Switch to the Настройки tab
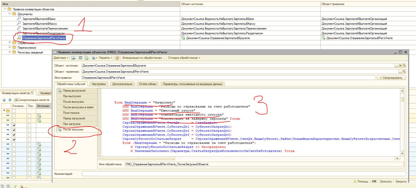 [x=99, y=84]
